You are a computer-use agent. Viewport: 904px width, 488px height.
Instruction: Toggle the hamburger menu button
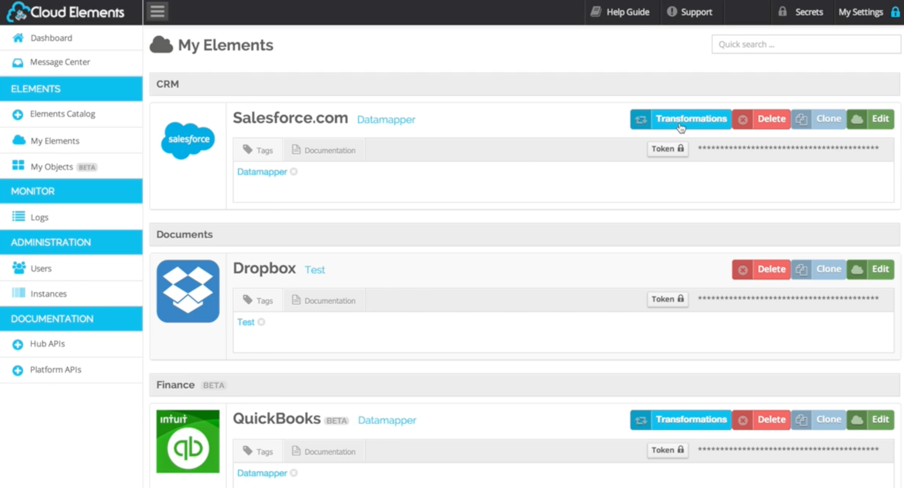[157, 11]
